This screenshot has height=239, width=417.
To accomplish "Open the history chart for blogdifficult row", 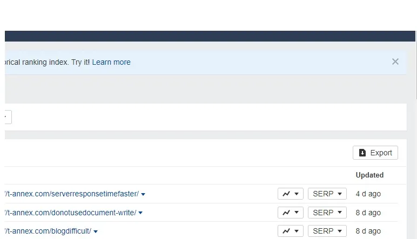I will pos(290,231).
